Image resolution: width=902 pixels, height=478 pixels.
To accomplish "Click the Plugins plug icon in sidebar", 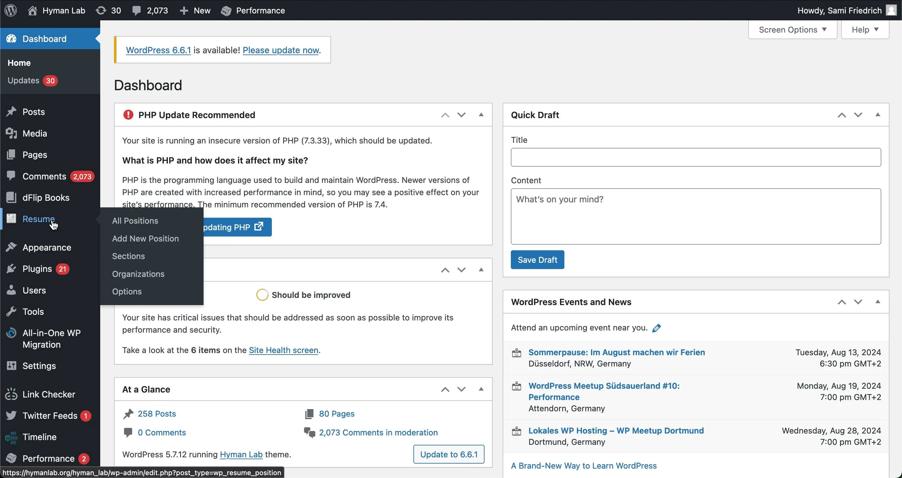I will (12, 268).
